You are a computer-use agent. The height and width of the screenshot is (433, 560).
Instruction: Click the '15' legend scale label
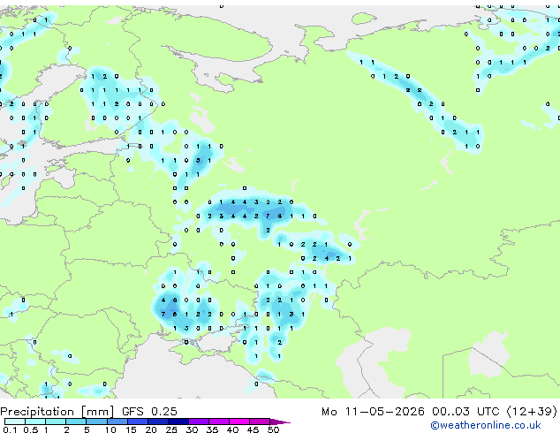131,429
